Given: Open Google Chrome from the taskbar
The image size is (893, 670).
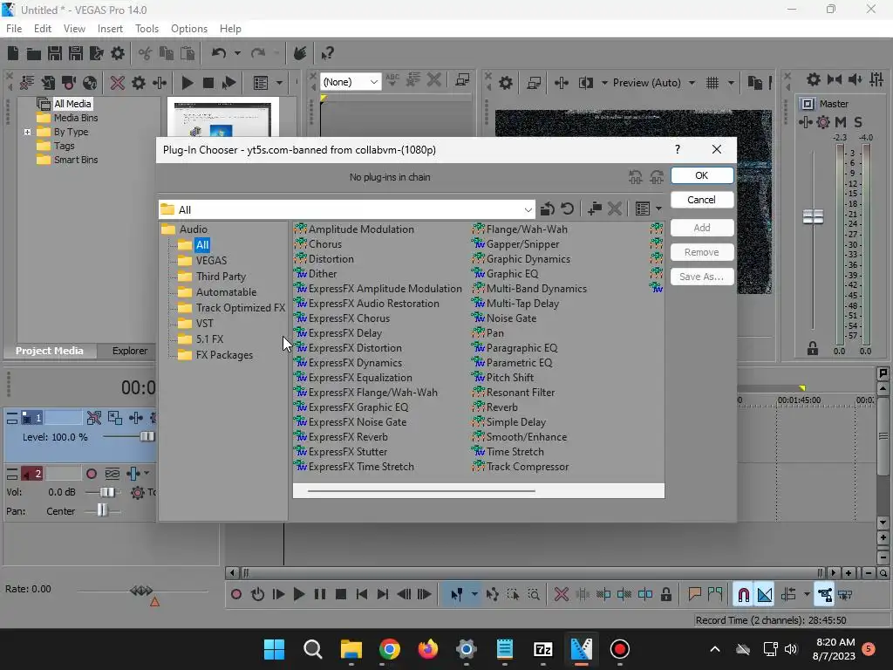Looking at the screenshot, I should pyautogui.click(x=390, y=649).
